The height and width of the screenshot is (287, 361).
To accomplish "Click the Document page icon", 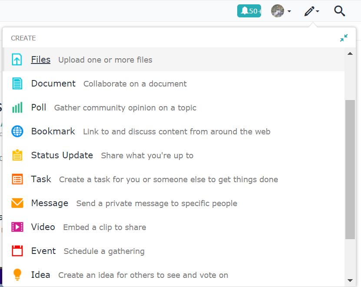I will point(17,83).
